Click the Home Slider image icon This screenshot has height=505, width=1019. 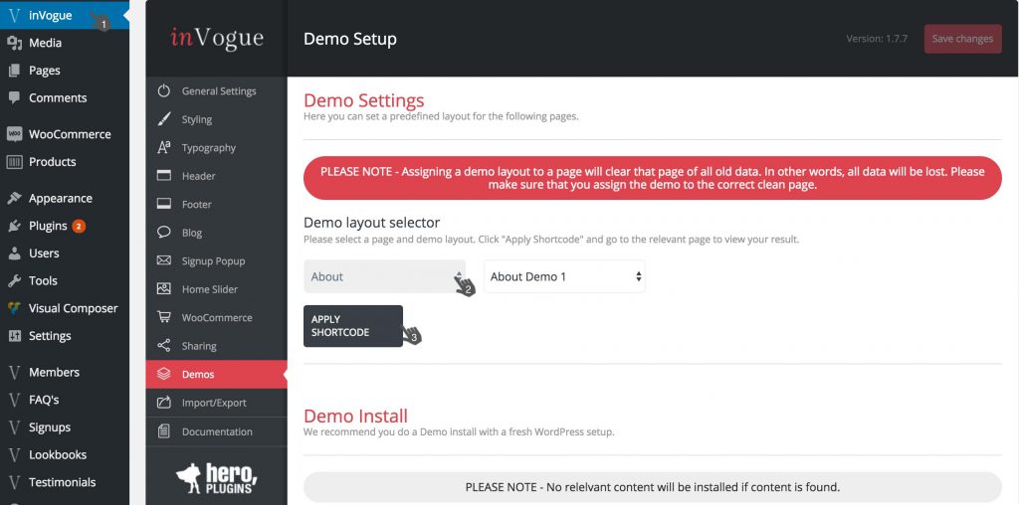[x=164, y=289]
